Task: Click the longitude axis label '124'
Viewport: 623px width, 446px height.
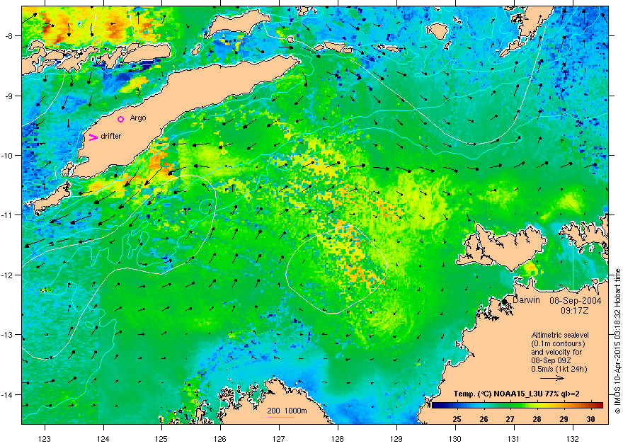Action: click(103, 439)
